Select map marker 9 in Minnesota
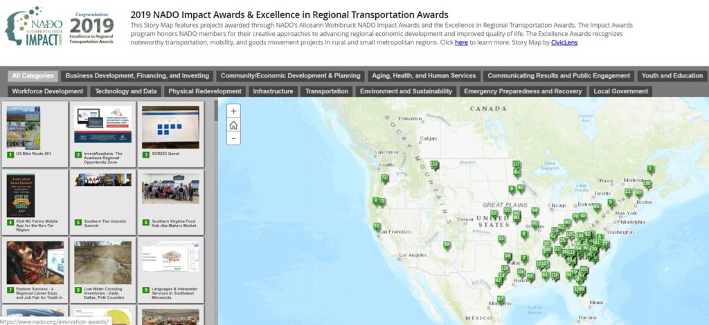Viewport: 709px width, 325px height. (x=512, y=189)
